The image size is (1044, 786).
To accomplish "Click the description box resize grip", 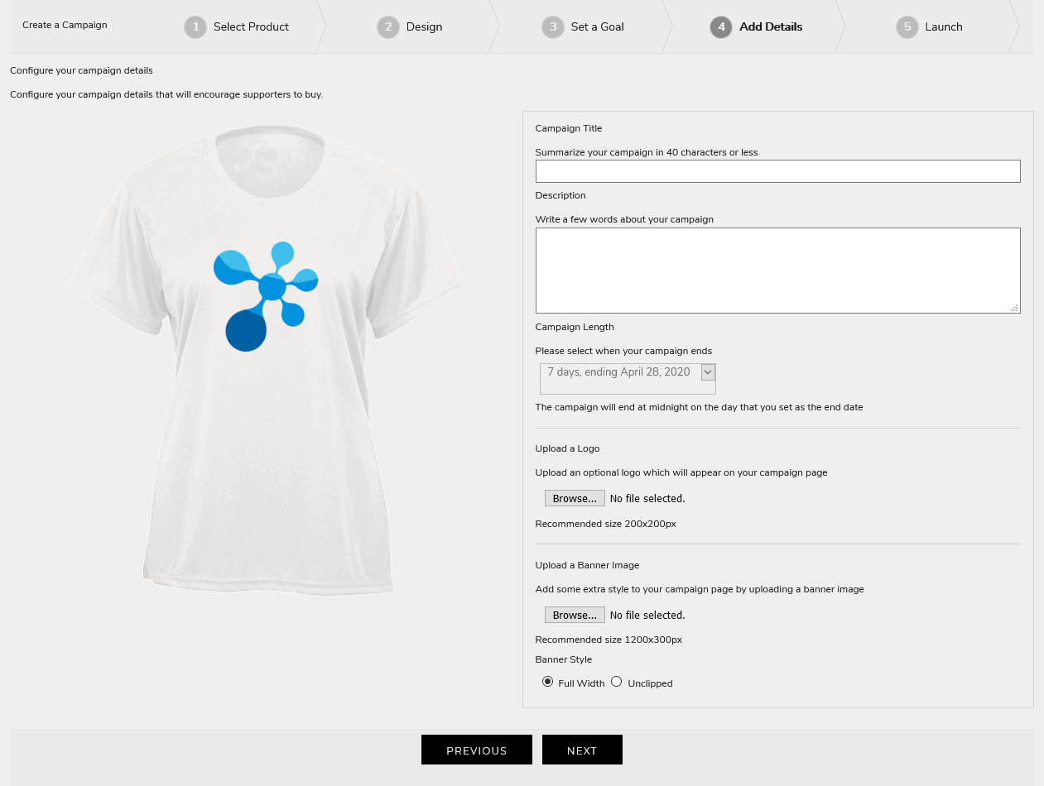I will point(1014,308).
